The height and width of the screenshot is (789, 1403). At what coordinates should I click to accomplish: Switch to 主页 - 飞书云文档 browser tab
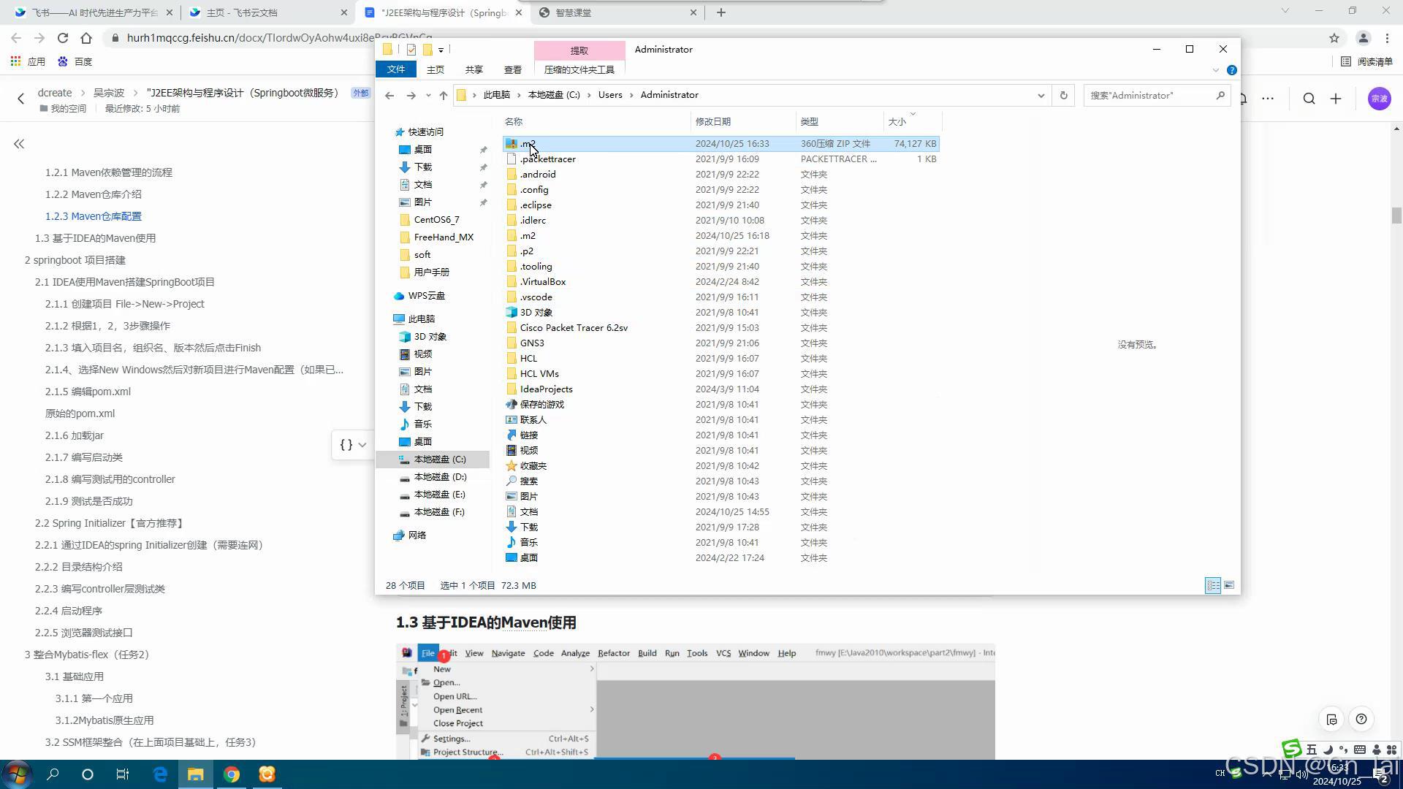coord(267,12)
